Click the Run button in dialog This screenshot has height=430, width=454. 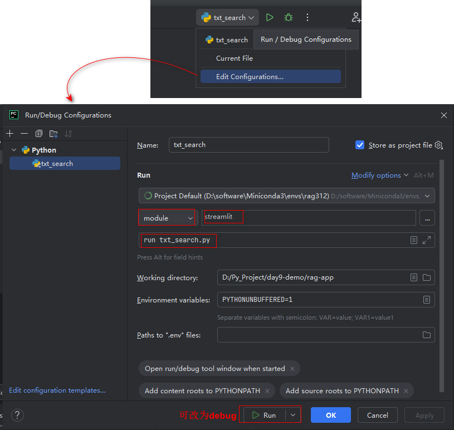point(265,415)
